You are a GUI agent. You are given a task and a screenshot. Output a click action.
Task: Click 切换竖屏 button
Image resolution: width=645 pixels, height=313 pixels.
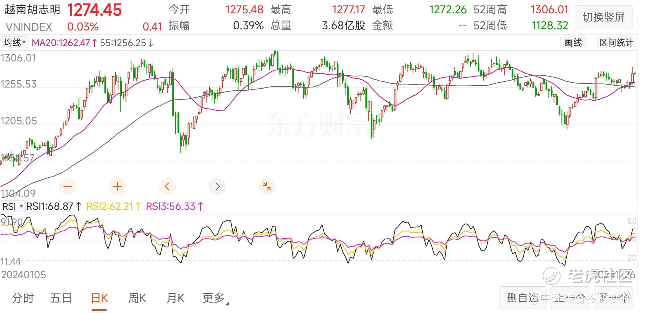[x=604, y=17]
